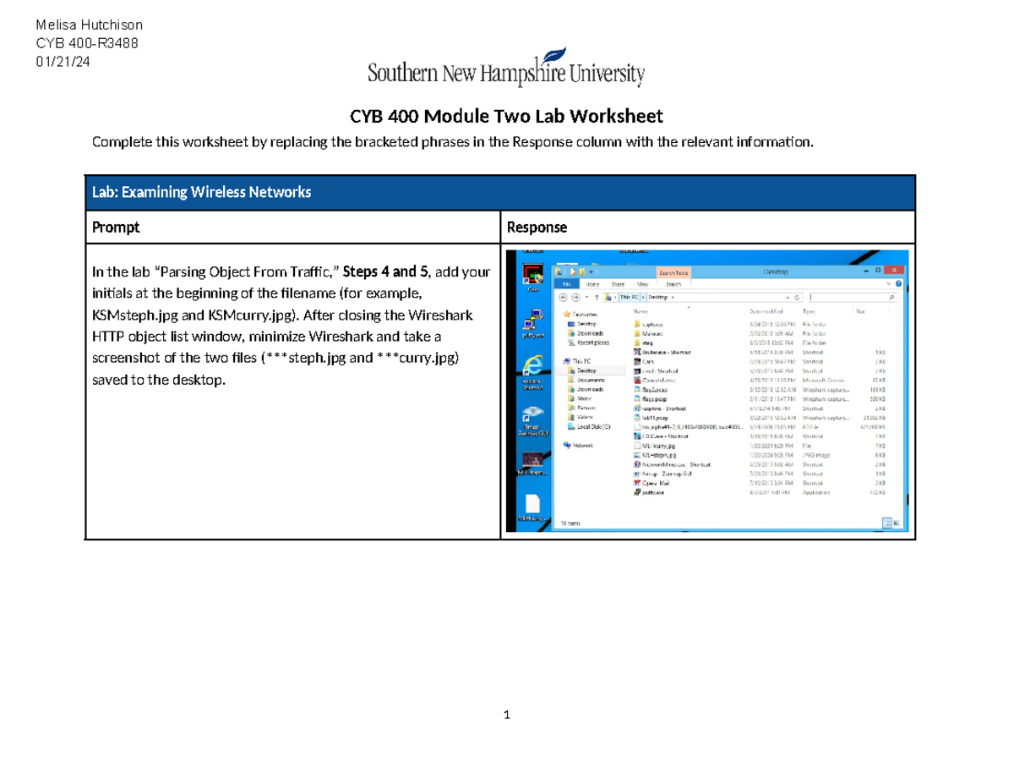The image size is (1014, 784).
Task: Open the Nmap Zenmap GUI desktop icon
Action: (x=532, y=420)
